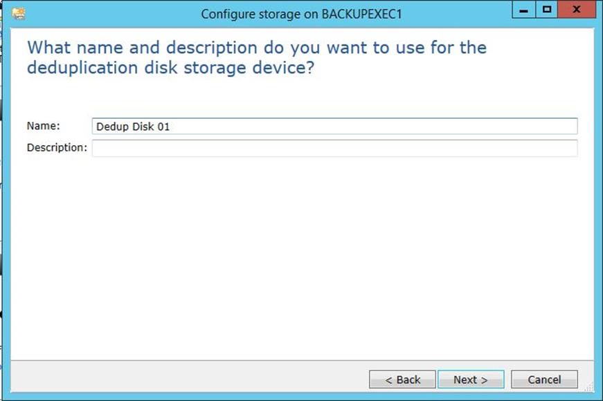The height and width of the screenshot is (401, 603).
Task: Click the 'Description:' label
Action: [57, 147]
